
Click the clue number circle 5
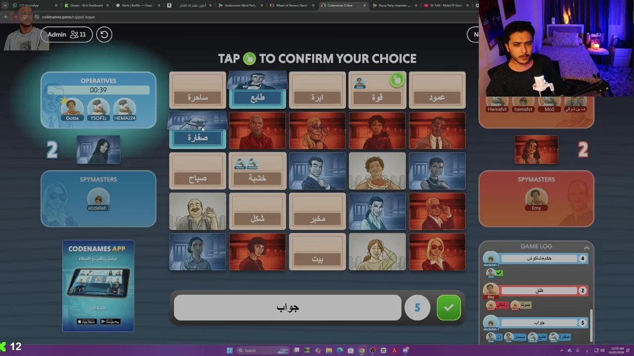[x=417, y=308]
